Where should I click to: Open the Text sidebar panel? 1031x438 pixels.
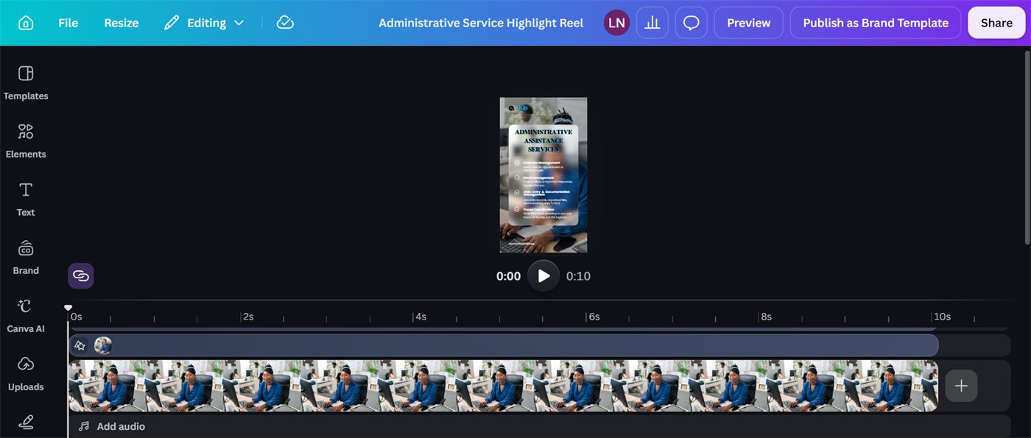pos(26,199)
